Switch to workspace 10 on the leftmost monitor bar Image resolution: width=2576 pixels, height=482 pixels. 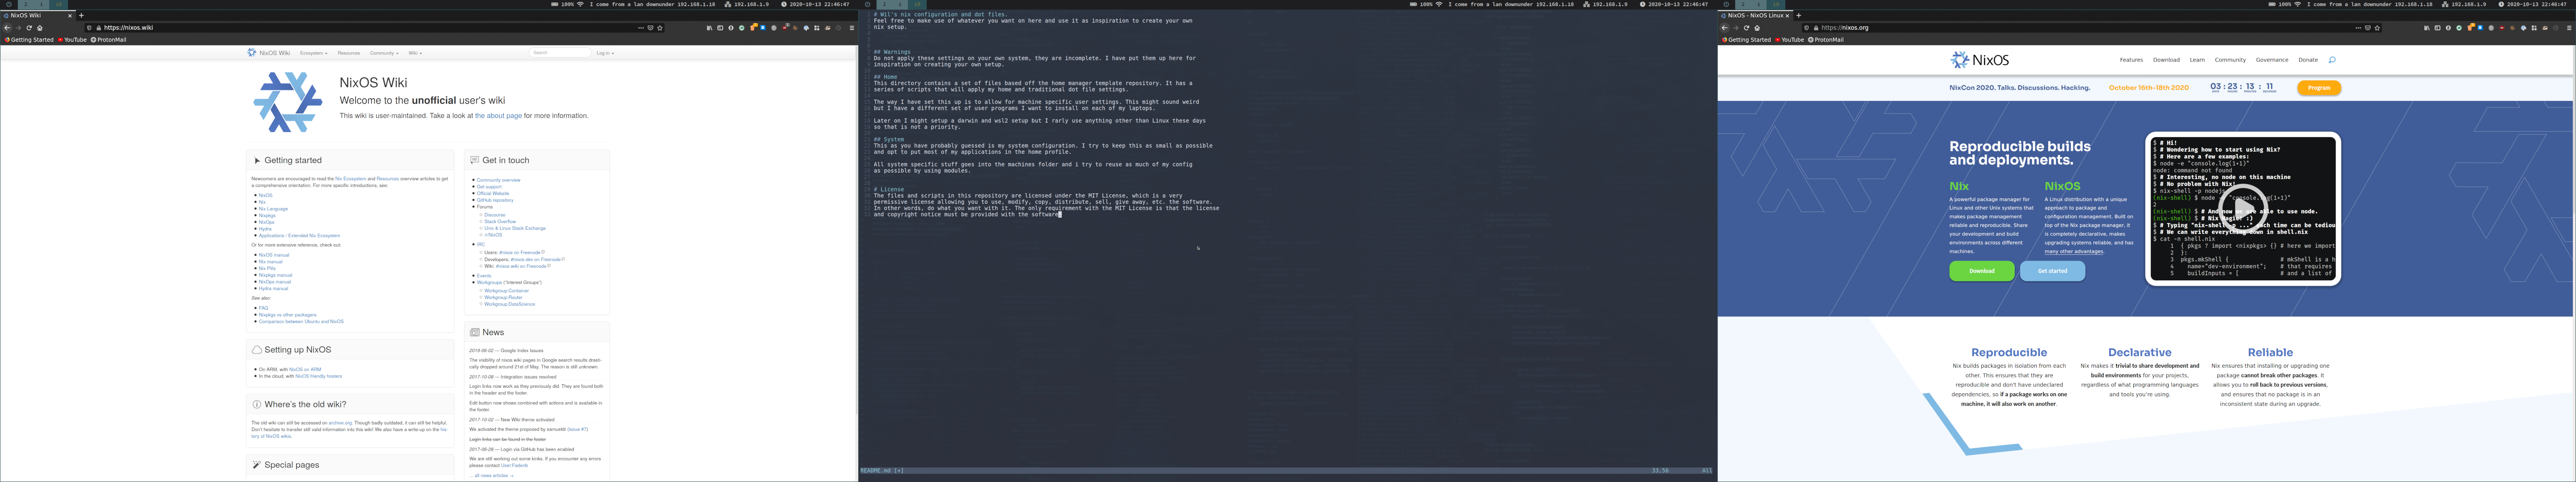click(58, 4)
